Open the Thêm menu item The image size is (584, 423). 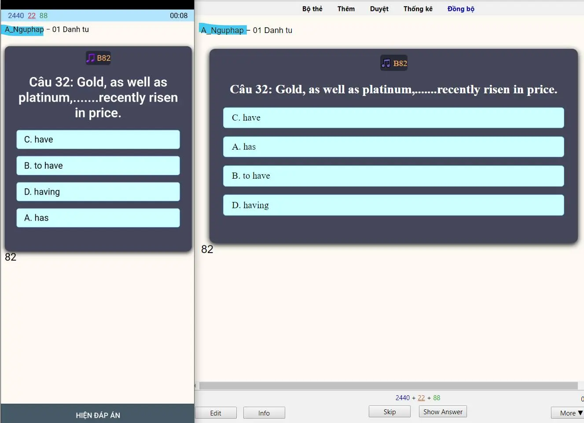pyautogui.click(x=346, y=9)
